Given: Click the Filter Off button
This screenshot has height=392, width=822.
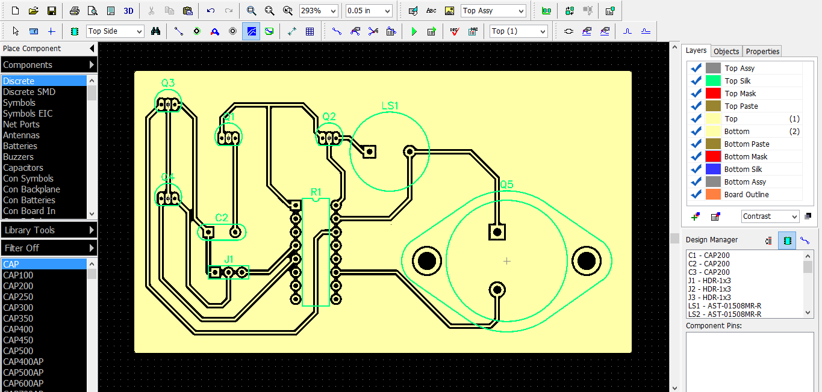Looking at the screenshot, I should pos(48,247).
